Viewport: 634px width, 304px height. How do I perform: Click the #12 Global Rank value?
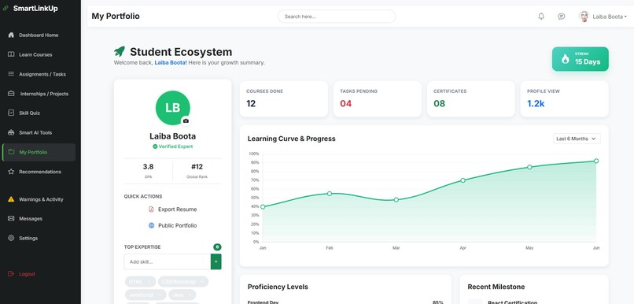click(197, 167)
